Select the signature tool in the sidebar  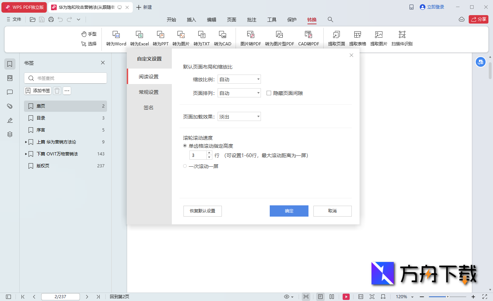click(x=10, y=120)
